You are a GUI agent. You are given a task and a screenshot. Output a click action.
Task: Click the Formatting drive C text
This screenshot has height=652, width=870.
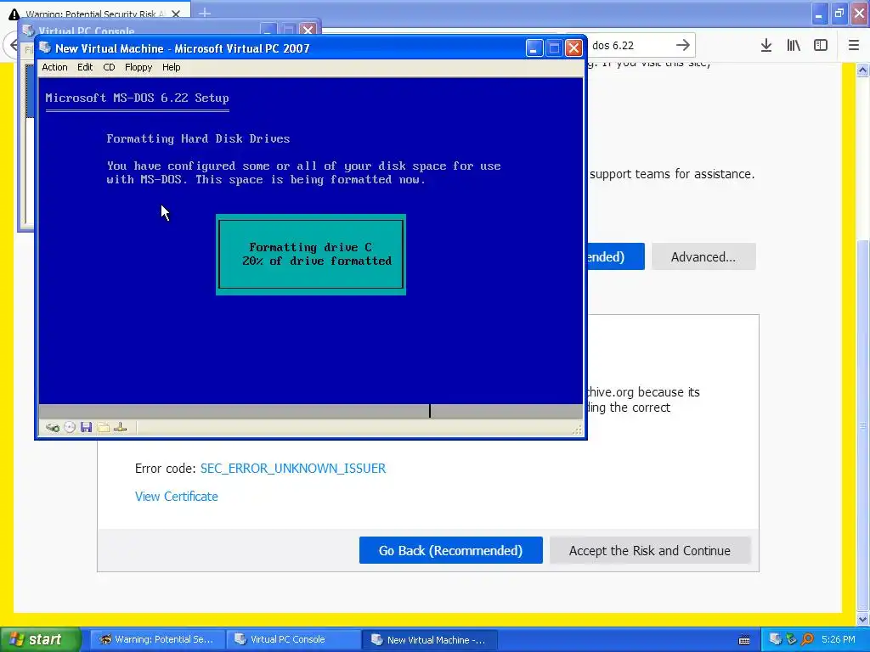(310, 247)
